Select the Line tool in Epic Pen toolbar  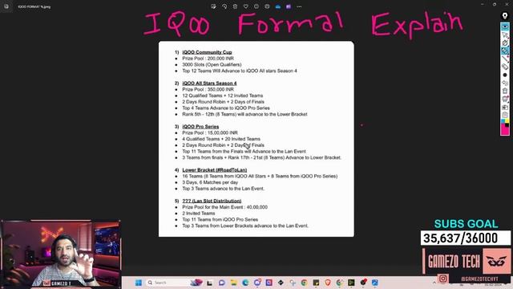[x=505, y=59]
